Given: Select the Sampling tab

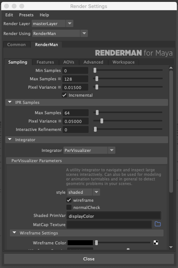Looking at the screenshot, I should [18, 62].
